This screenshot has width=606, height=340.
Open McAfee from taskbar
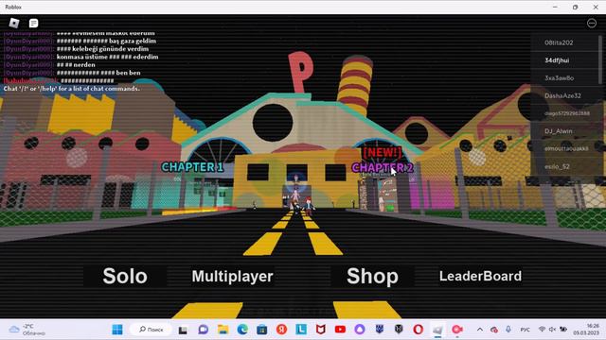point(320,330)
